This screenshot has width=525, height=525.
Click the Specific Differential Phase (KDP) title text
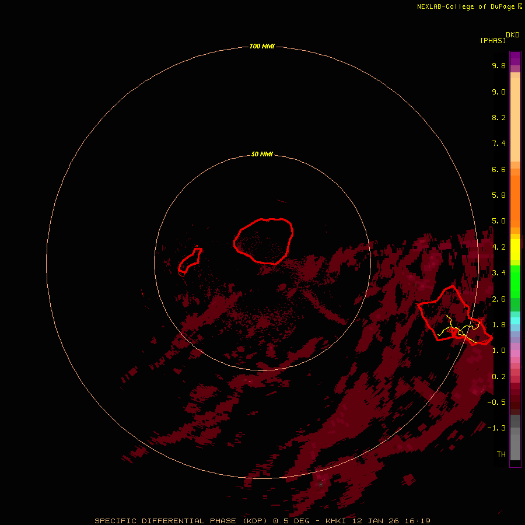pyautogui.click(x=181, y=521)
